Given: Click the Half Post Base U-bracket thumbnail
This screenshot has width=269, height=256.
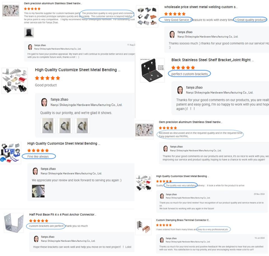Looking at the screenshot, I should click(14, 223).
